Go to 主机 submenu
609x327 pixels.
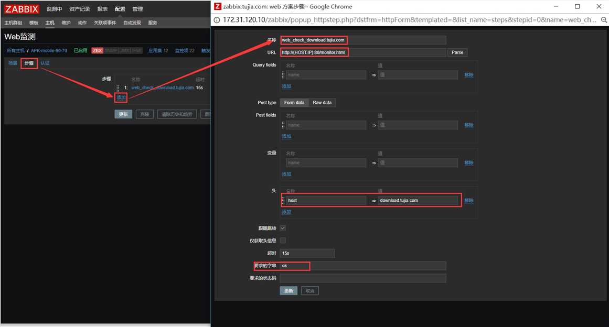point(50,23)
